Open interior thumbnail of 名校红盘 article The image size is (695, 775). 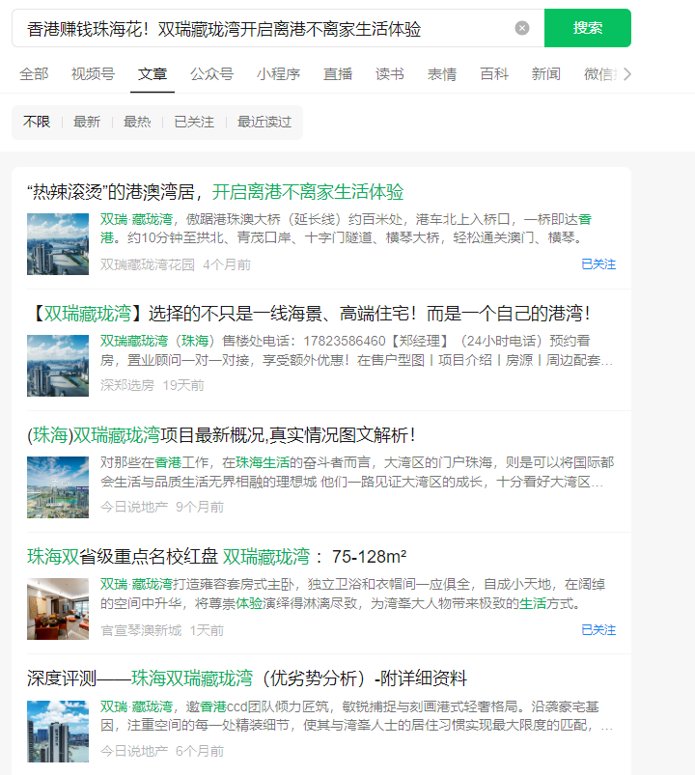[58, 608]
